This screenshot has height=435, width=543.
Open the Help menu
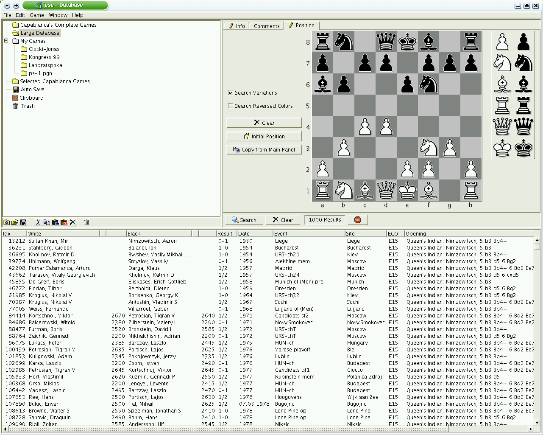[x=78, y=15]
